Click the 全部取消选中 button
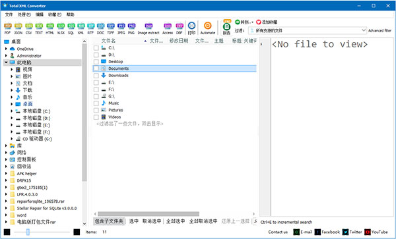Image resolution: width=396 pixels, height=239 pixels. point(203,221)
